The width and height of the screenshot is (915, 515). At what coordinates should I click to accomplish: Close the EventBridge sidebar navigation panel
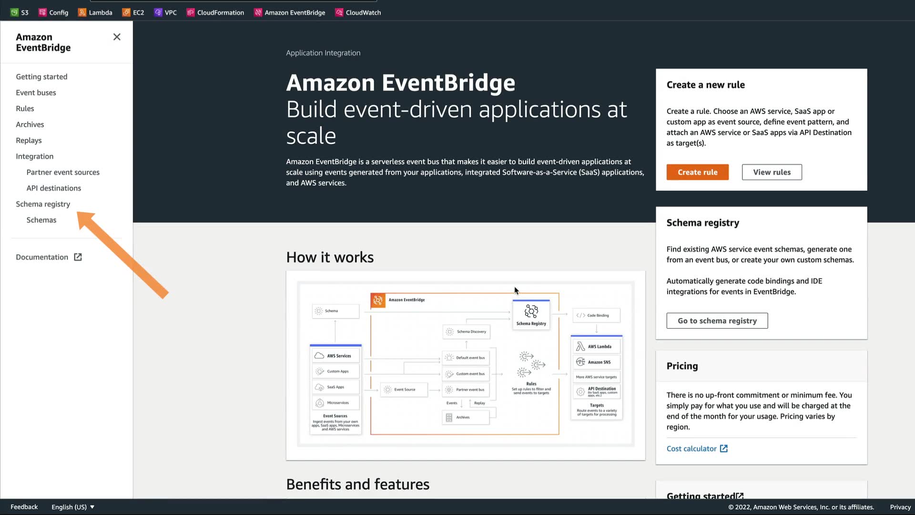click(x=117, y=37)
